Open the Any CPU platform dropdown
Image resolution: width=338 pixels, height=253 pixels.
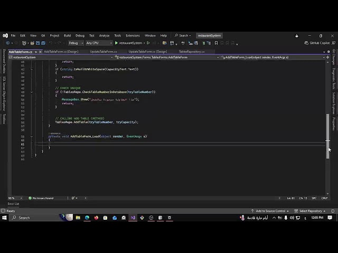coord(99,43)
